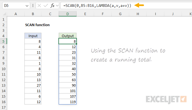Select column B header
This screenshot has width=192, height=110.
pyautogui.click(x=33, y=14)
